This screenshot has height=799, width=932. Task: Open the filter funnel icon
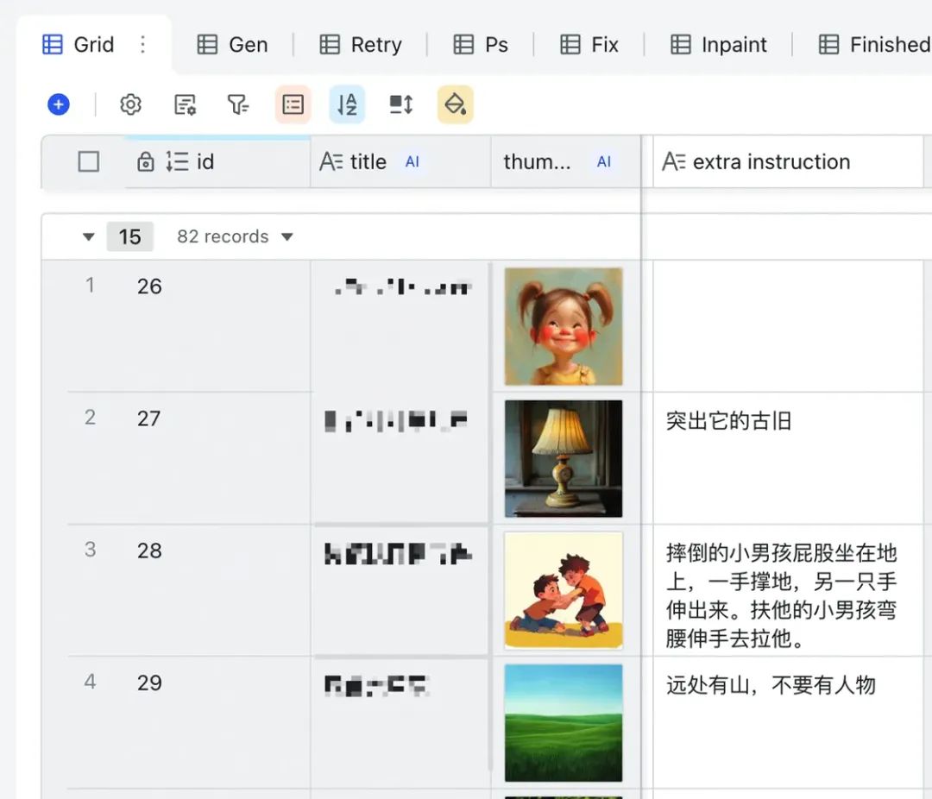pos(238,104)
